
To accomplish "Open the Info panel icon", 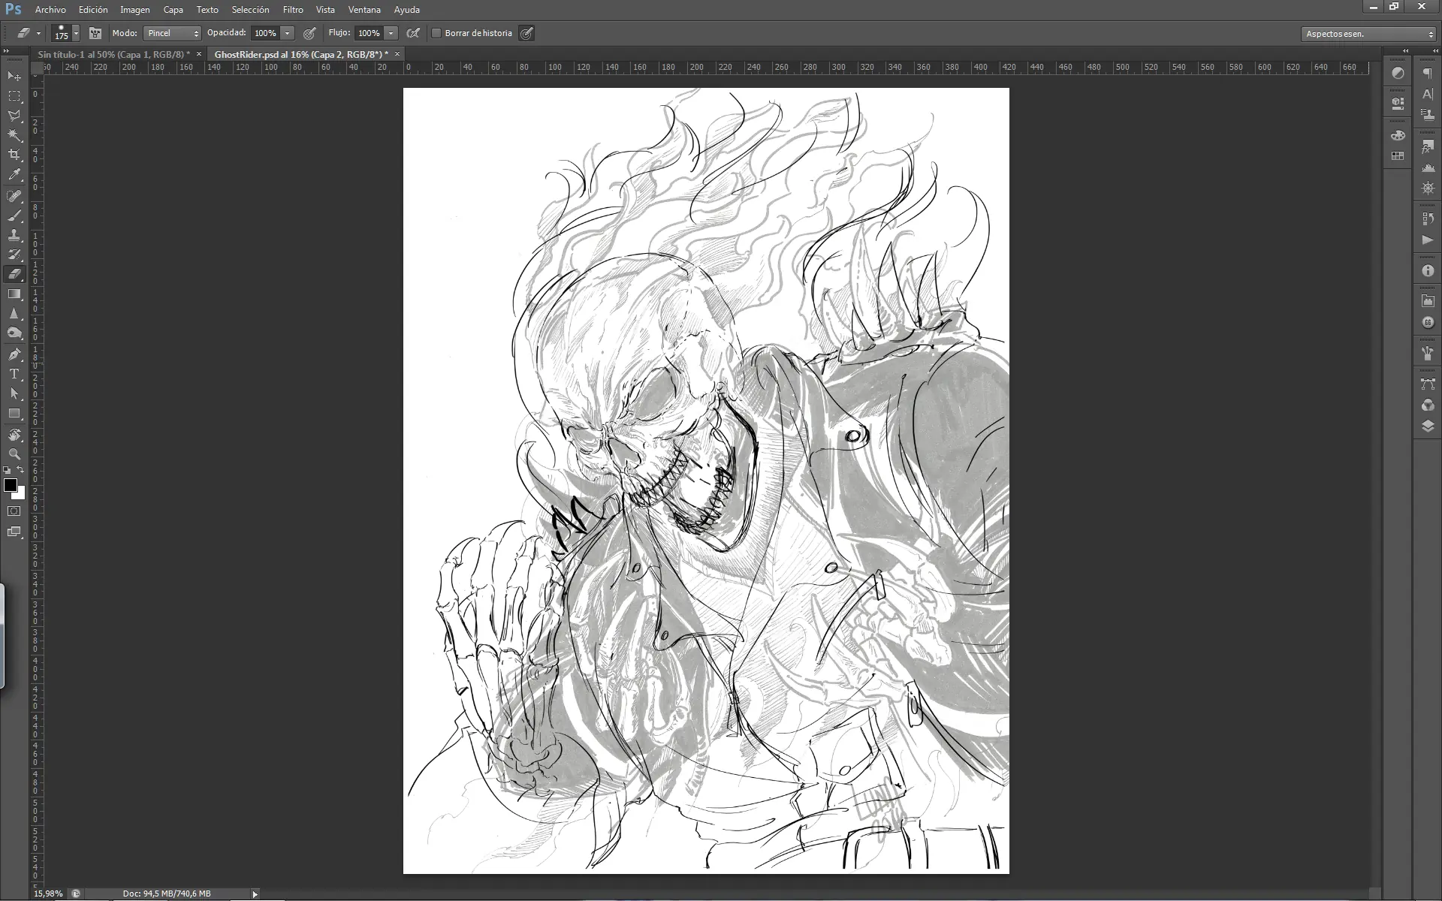I will (1428, 271).
